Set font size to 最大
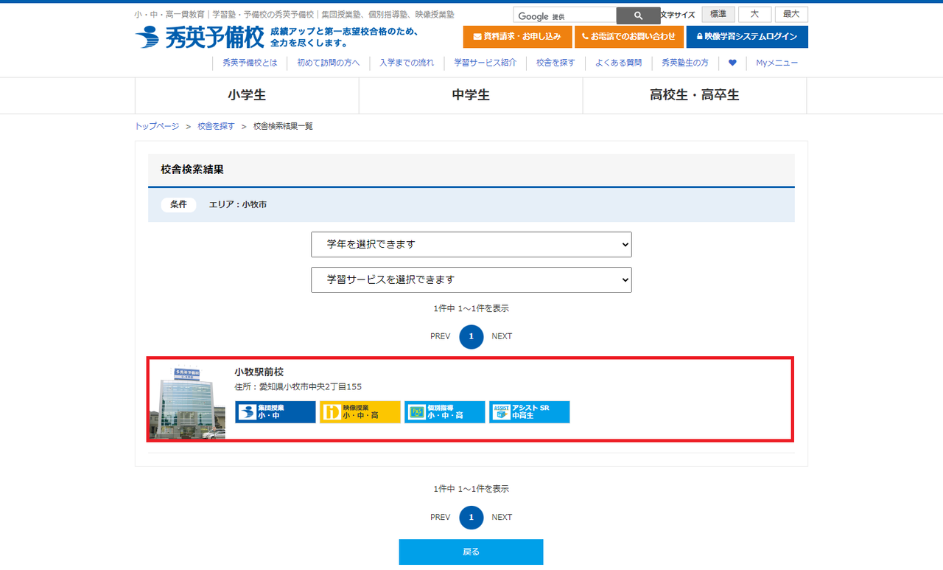 click(x=791, y=15)
